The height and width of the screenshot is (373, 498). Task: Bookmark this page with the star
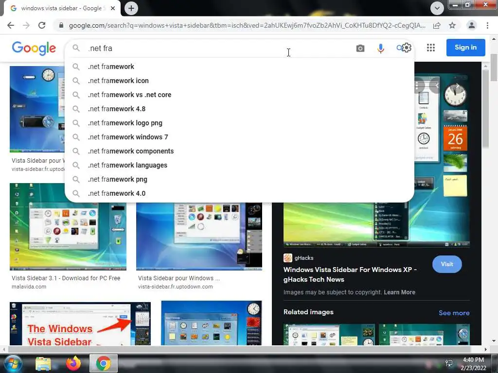pyautogui.click(x=452, y=25)
